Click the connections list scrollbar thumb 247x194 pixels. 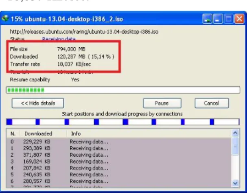coord(235,146)
